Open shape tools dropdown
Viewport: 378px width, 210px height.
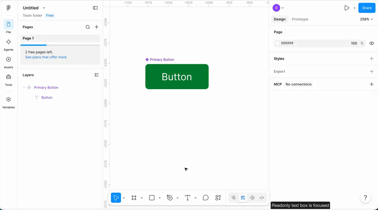point(160,198)
